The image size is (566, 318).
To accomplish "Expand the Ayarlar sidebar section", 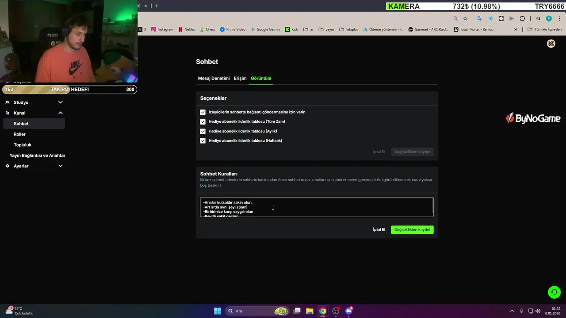I will pos(60,166).
